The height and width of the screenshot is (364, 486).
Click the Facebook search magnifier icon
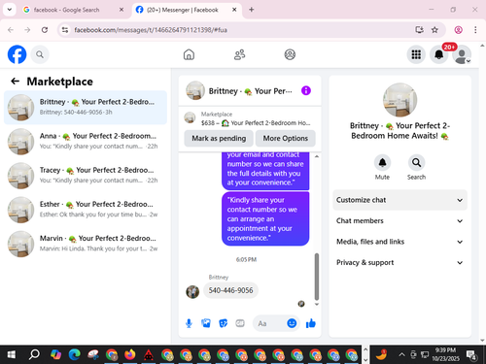(x=40, y=54)
